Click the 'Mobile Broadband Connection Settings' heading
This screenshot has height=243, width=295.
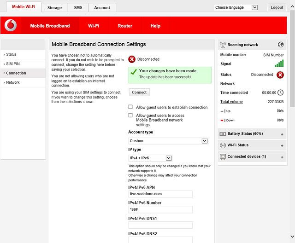[99, 44]
